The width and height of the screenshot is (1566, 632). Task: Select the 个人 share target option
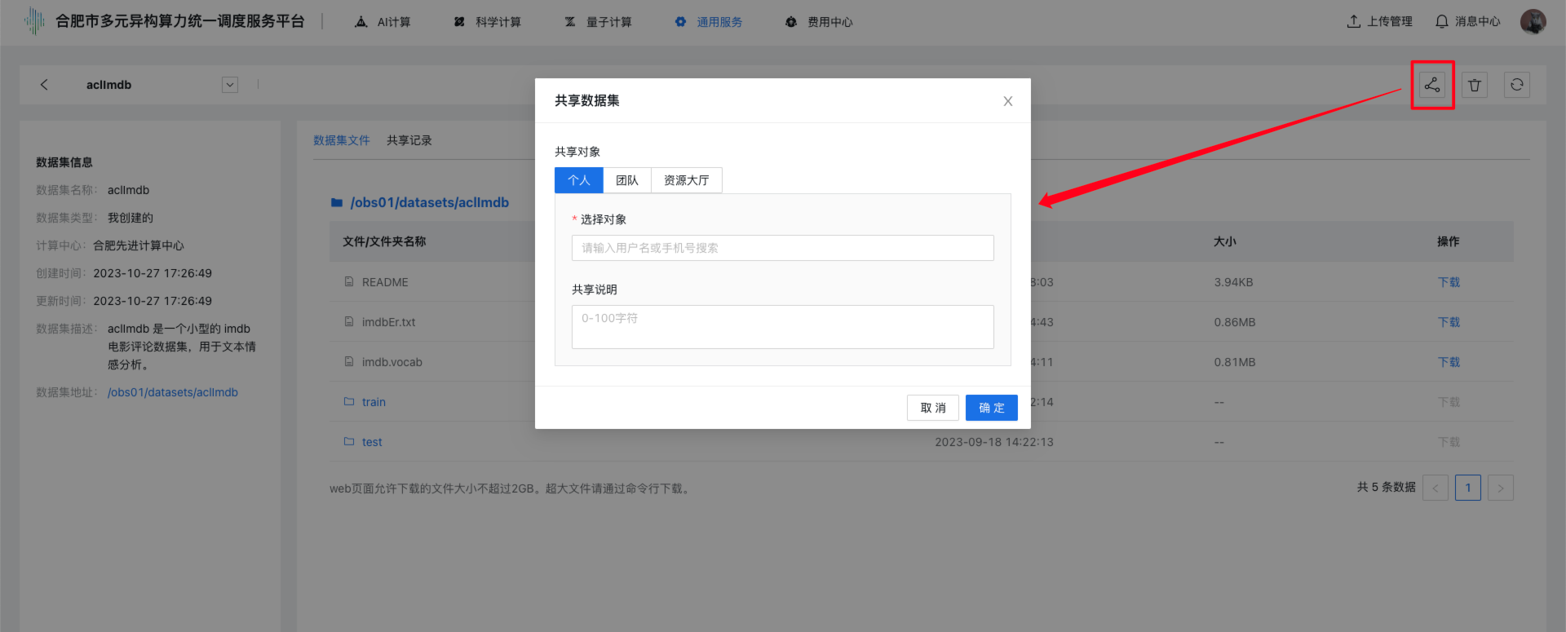tap(578, 180)
